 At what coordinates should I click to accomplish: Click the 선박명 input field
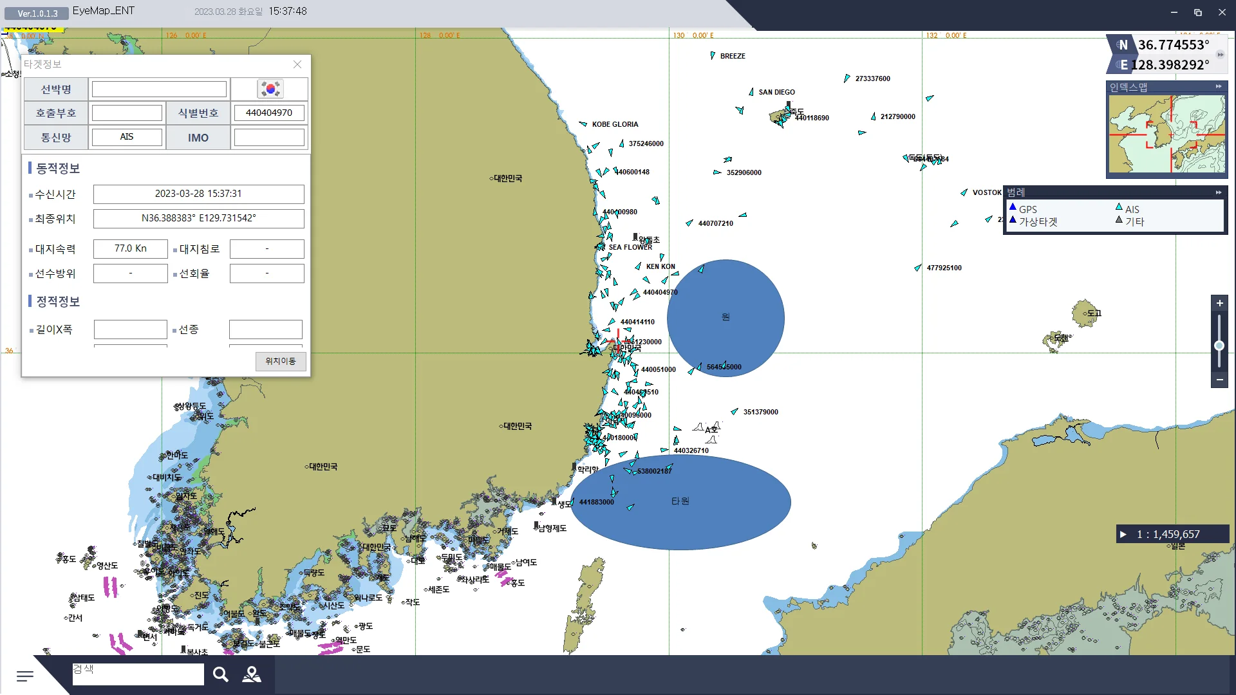(159, 89)
